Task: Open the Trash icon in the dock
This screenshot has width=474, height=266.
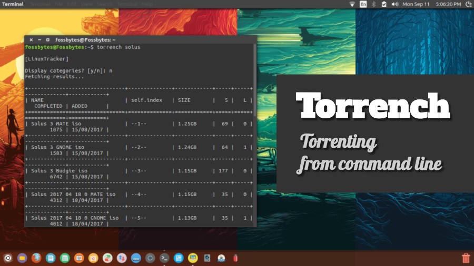Action: click(466, 258)
